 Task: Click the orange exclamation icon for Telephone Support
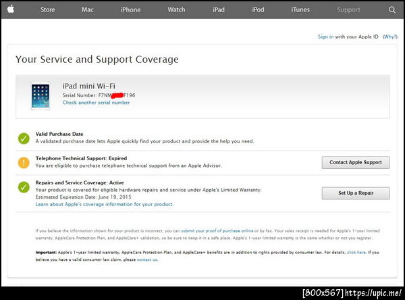coord(24,163)
